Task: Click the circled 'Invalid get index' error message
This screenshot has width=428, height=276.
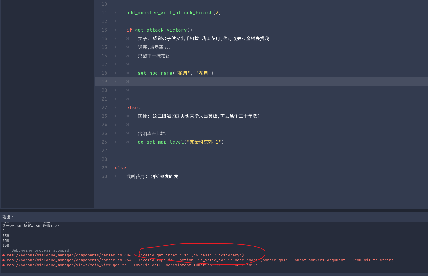Action: point(192,255)
